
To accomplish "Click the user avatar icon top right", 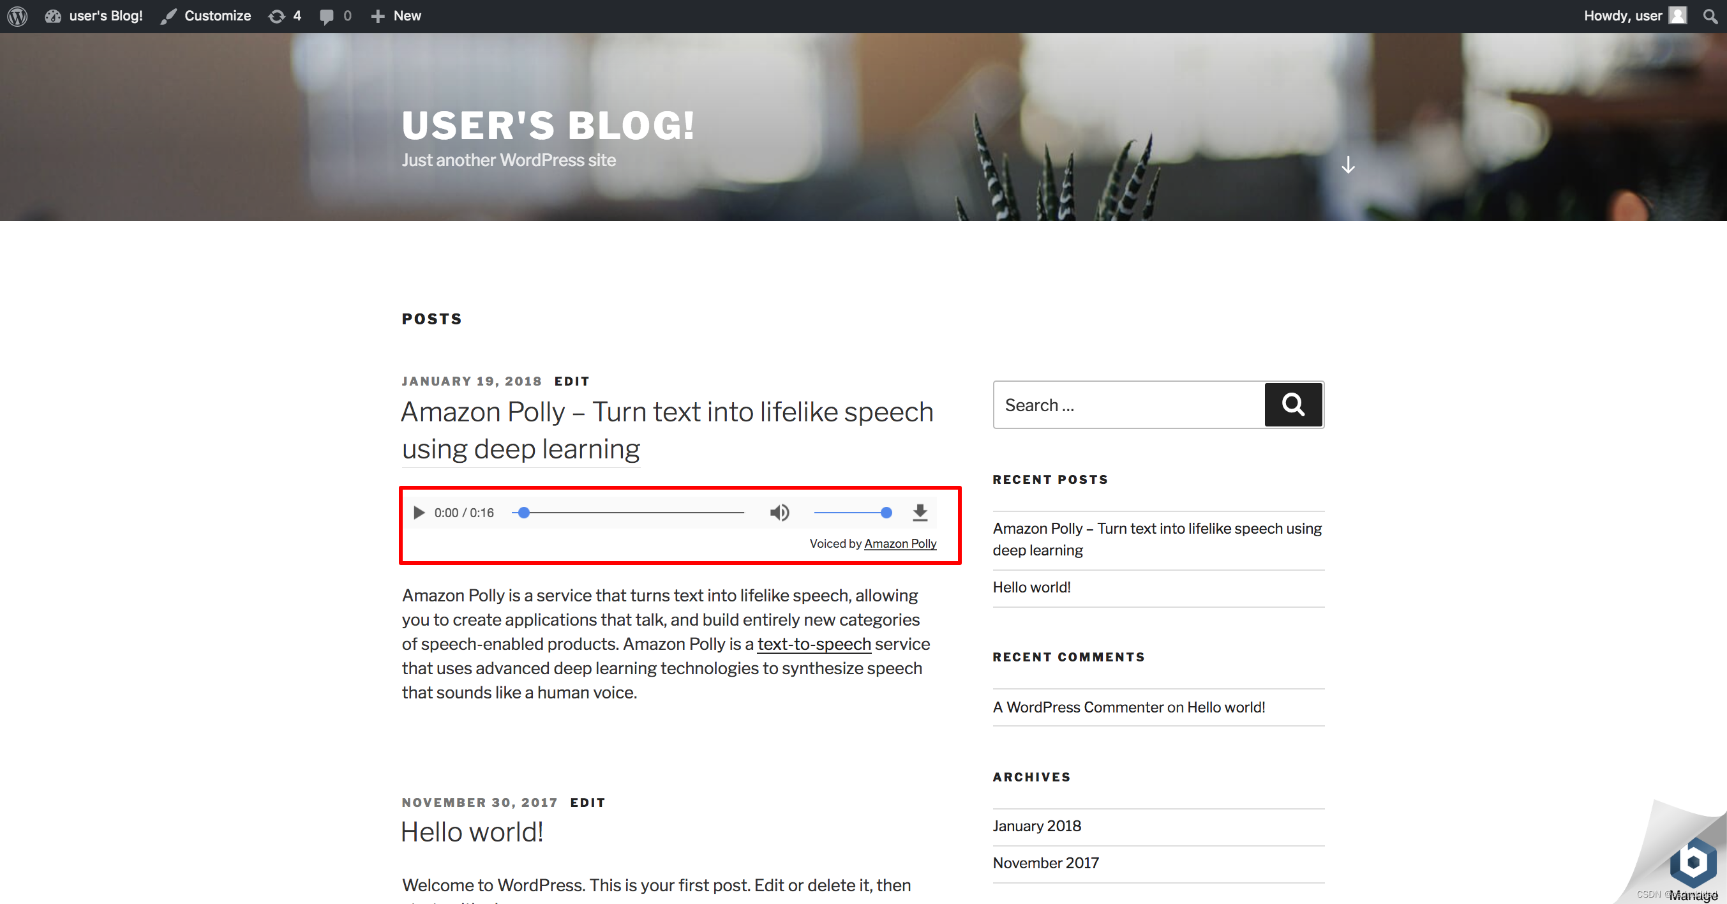I will [x=1680, y=15].
